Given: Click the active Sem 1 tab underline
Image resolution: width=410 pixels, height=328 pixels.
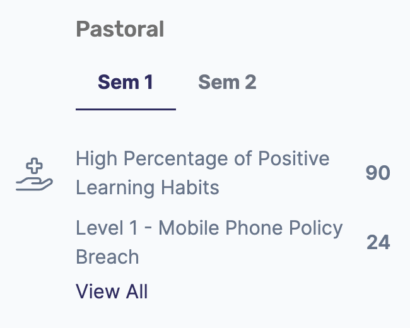Looking at the screenshot, I should click(x=126, y=109).
